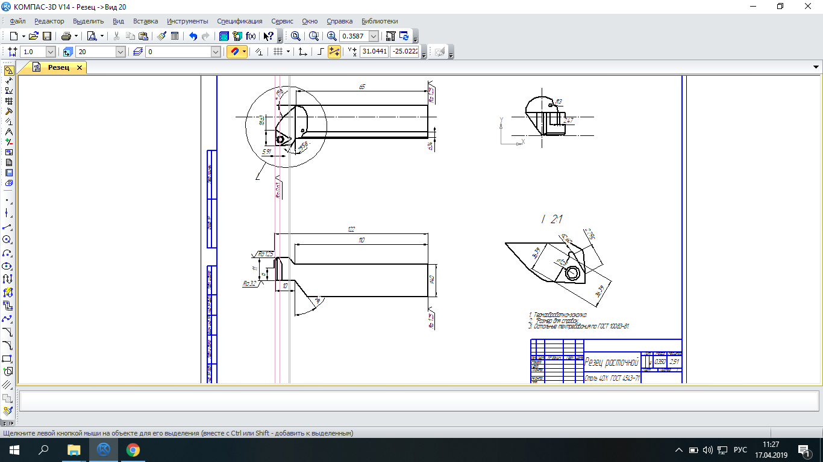This screenshot has height=462, width=823.
Task: Select the Geometry tools panel icon
Action: click(x=8, y=70)
